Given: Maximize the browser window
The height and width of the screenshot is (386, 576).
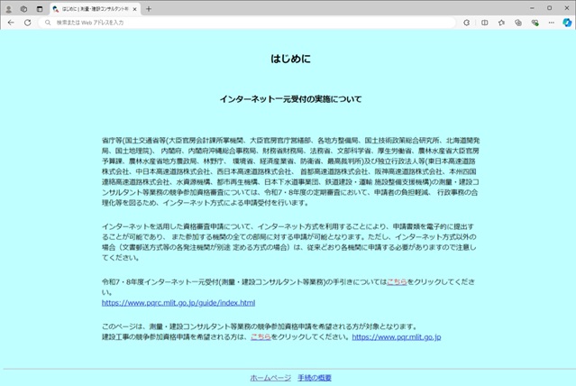Looking at the screenshot, I should pos(550,8).
